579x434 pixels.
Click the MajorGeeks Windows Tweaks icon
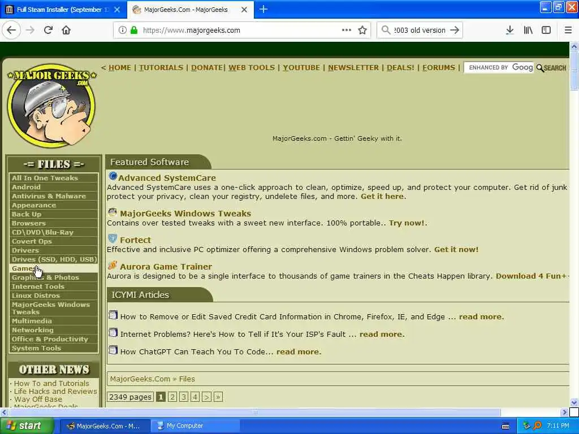[113, 212]
